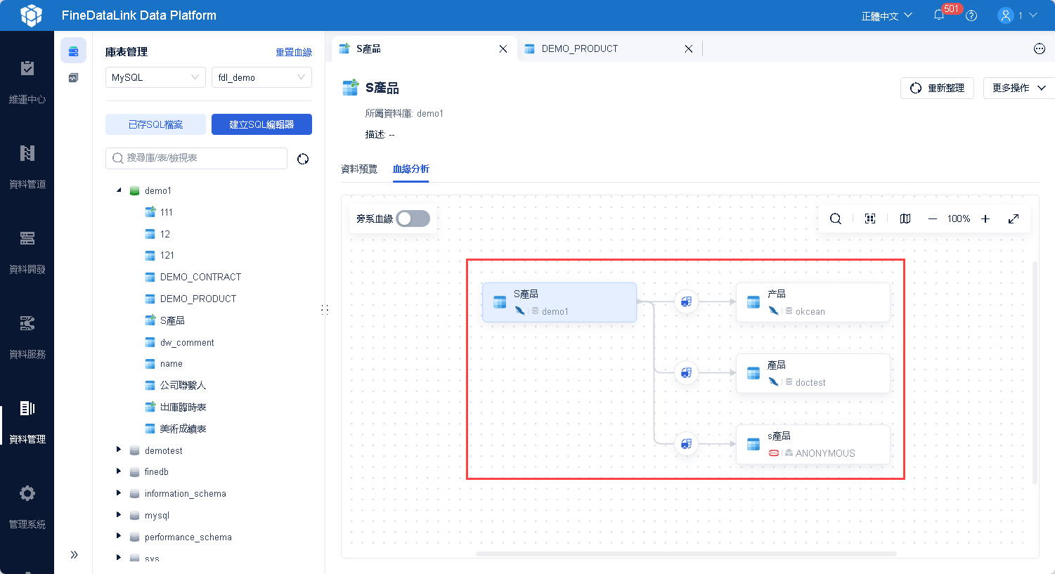Image resolution: width=1055 pixels, height=574 pixels.
Task: Click the sync task icon leading to 产品
Action: [x=686, y=302]
